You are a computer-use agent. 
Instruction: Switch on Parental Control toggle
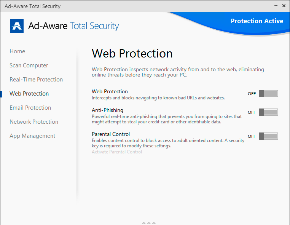pos(269,136)
